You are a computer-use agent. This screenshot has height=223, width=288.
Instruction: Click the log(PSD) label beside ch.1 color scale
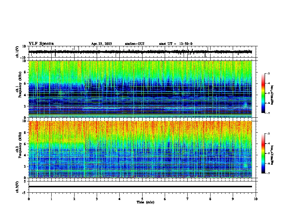[272, 95]
